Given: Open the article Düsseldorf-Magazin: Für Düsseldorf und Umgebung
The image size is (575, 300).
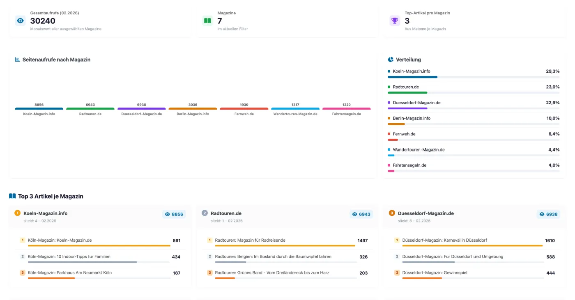Looking at the screenshot, I should (x=453, y=256).
